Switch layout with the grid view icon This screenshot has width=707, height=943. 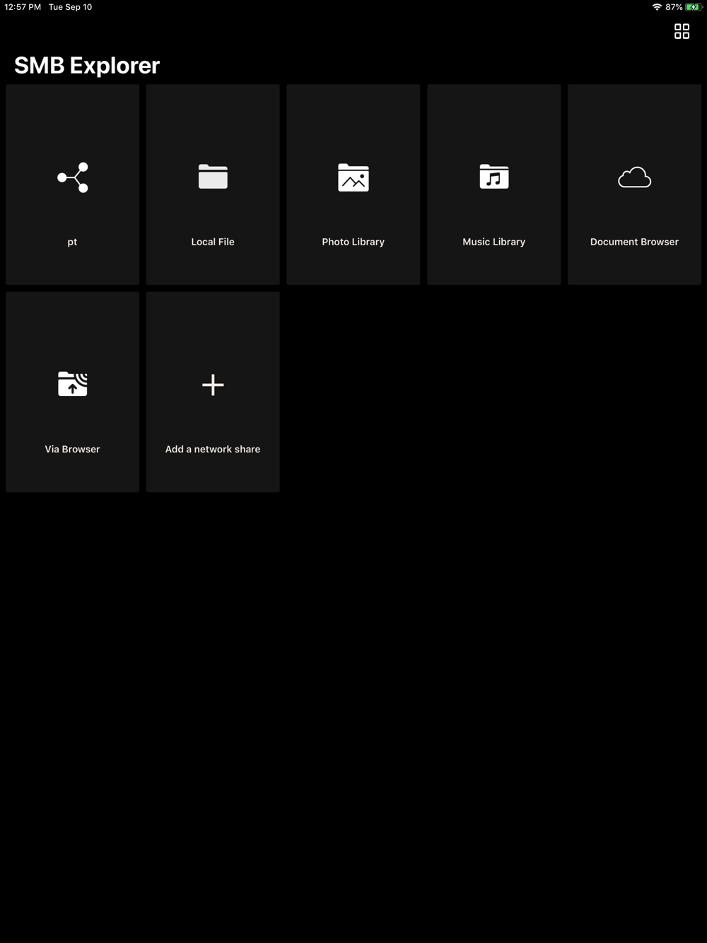(682, 31)
